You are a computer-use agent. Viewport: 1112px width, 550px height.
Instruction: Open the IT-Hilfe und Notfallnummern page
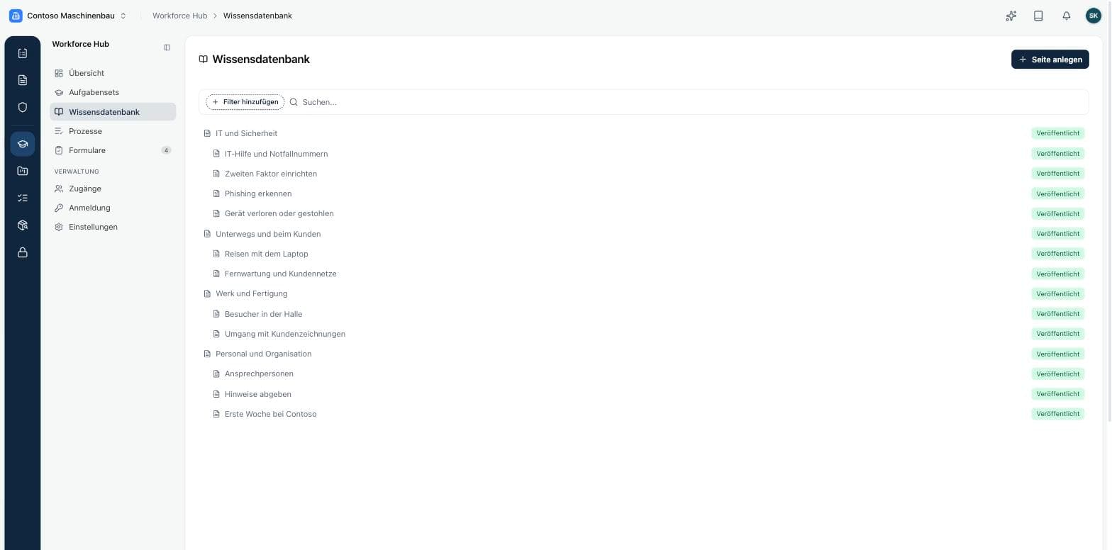tap(276, 154)
